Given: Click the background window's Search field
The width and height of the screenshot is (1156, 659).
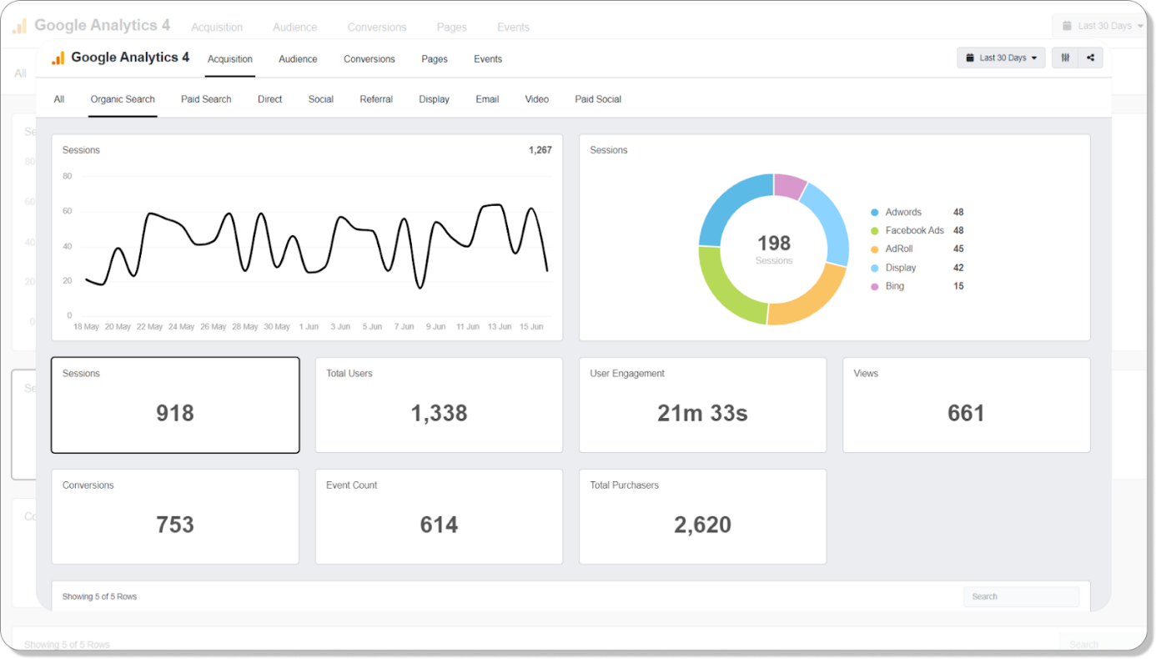Looking at the screenshot, I should 1101,644.
